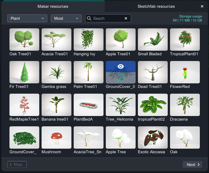The height and width of the screenshot is (173, 209).
Task: Close the resources dialog
Action: [x=202, y=6]
